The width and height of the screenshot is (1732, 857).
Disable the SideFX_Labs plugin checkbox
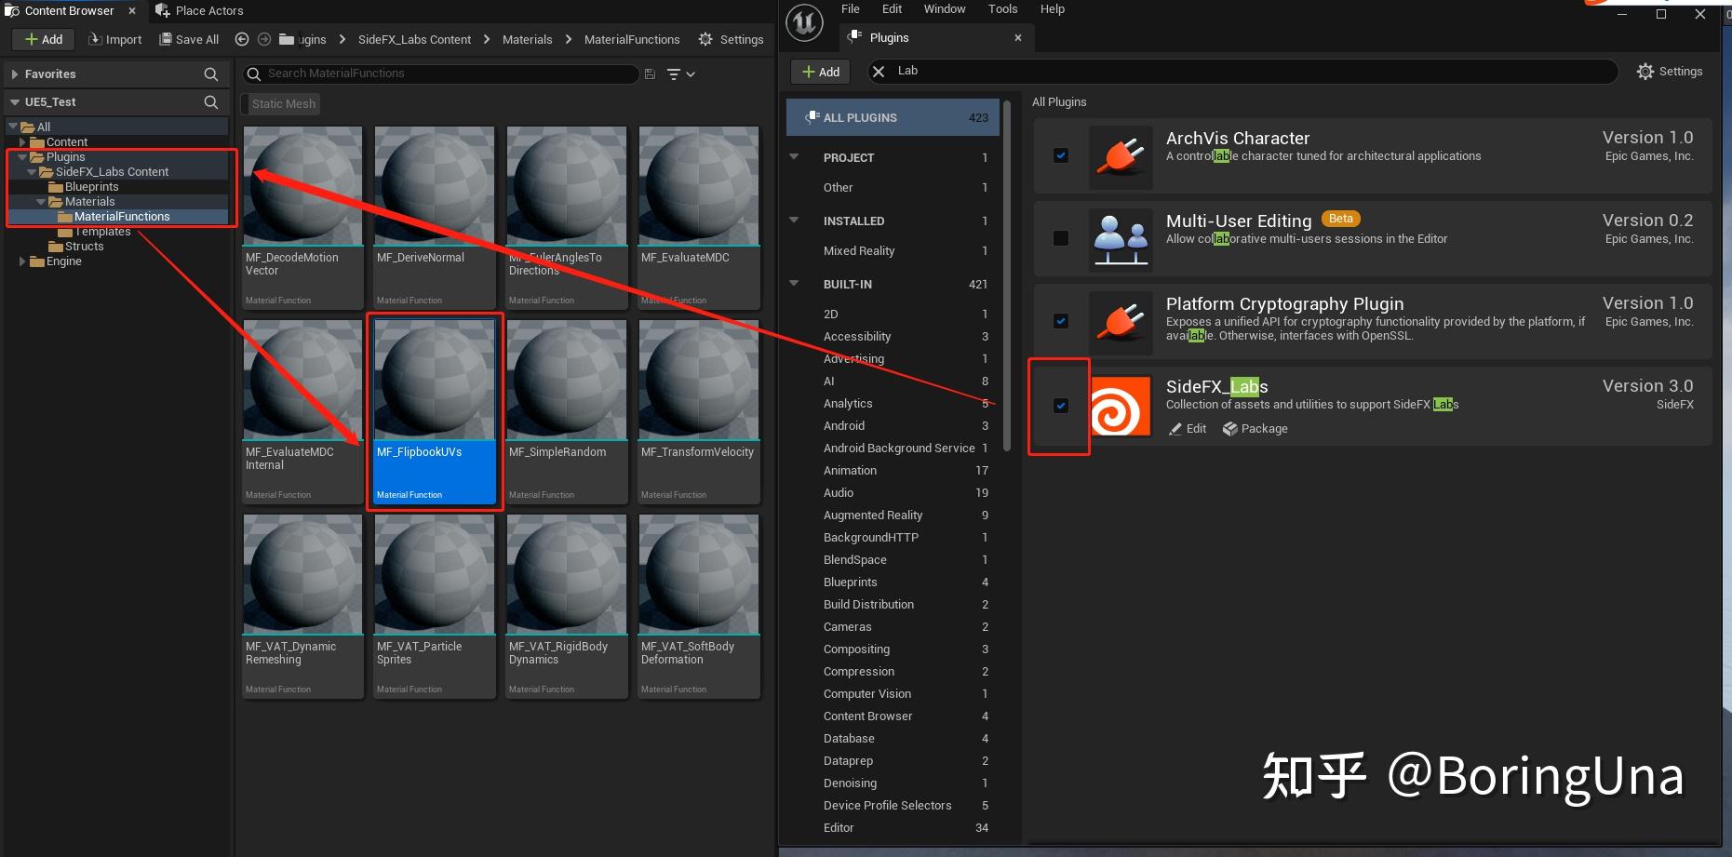click(x=1060, y=406)
